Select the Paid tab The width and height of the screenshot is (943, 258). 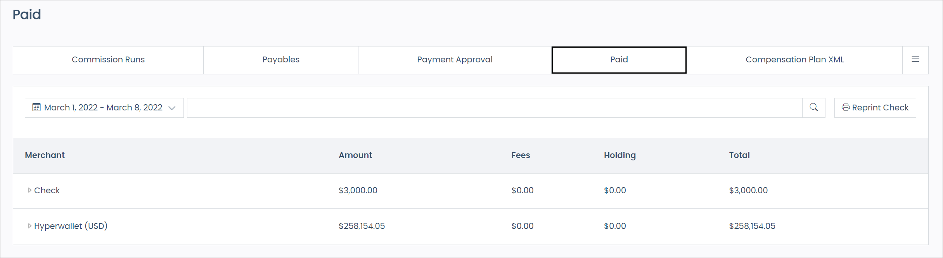[x=619, y=60]
